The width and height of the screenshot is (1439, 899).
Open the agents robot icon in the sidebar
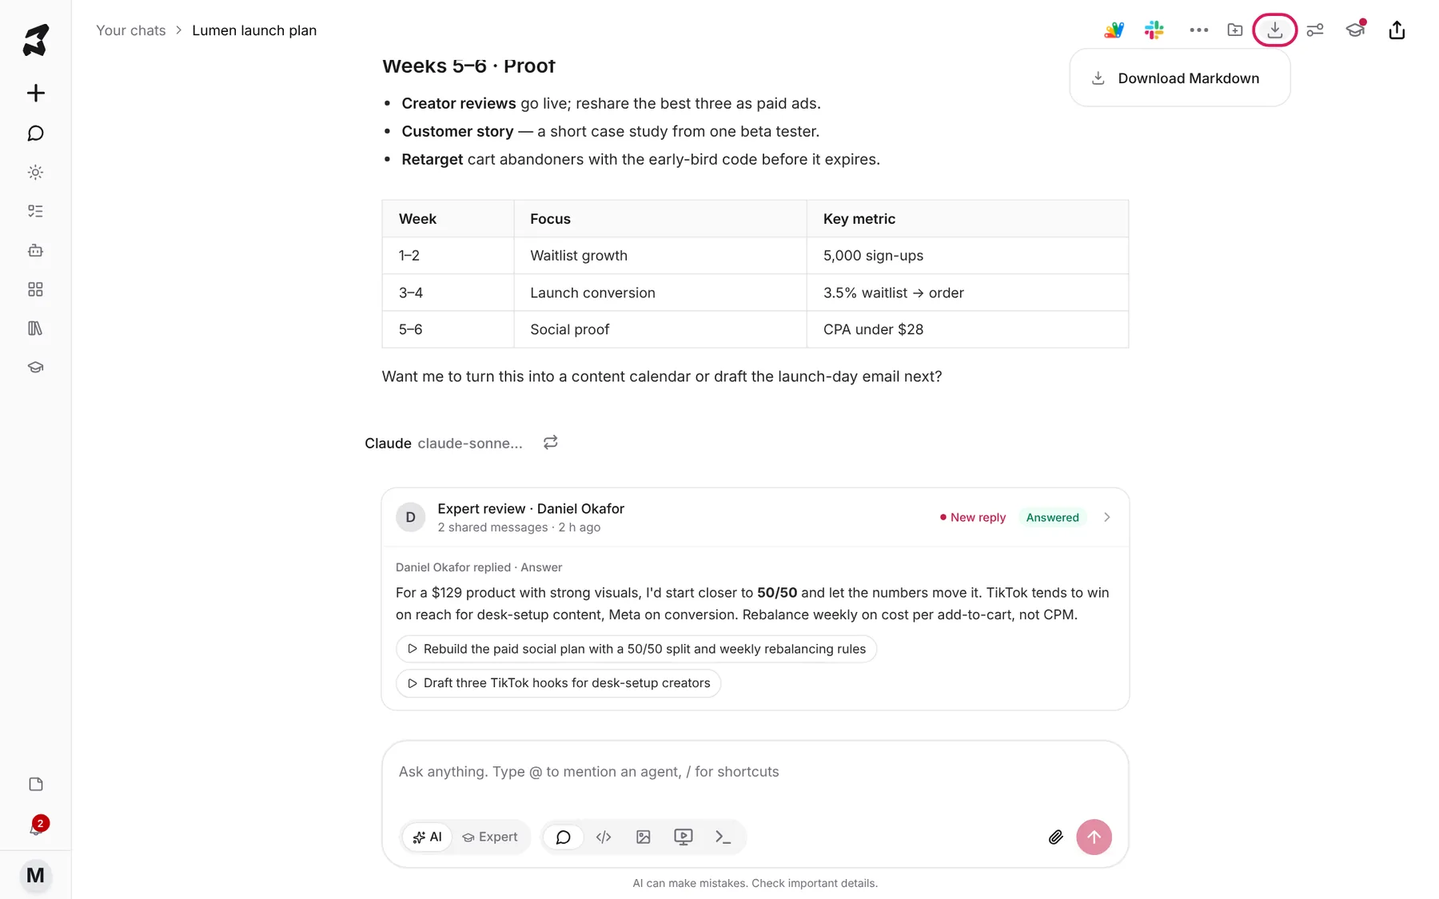35,250
